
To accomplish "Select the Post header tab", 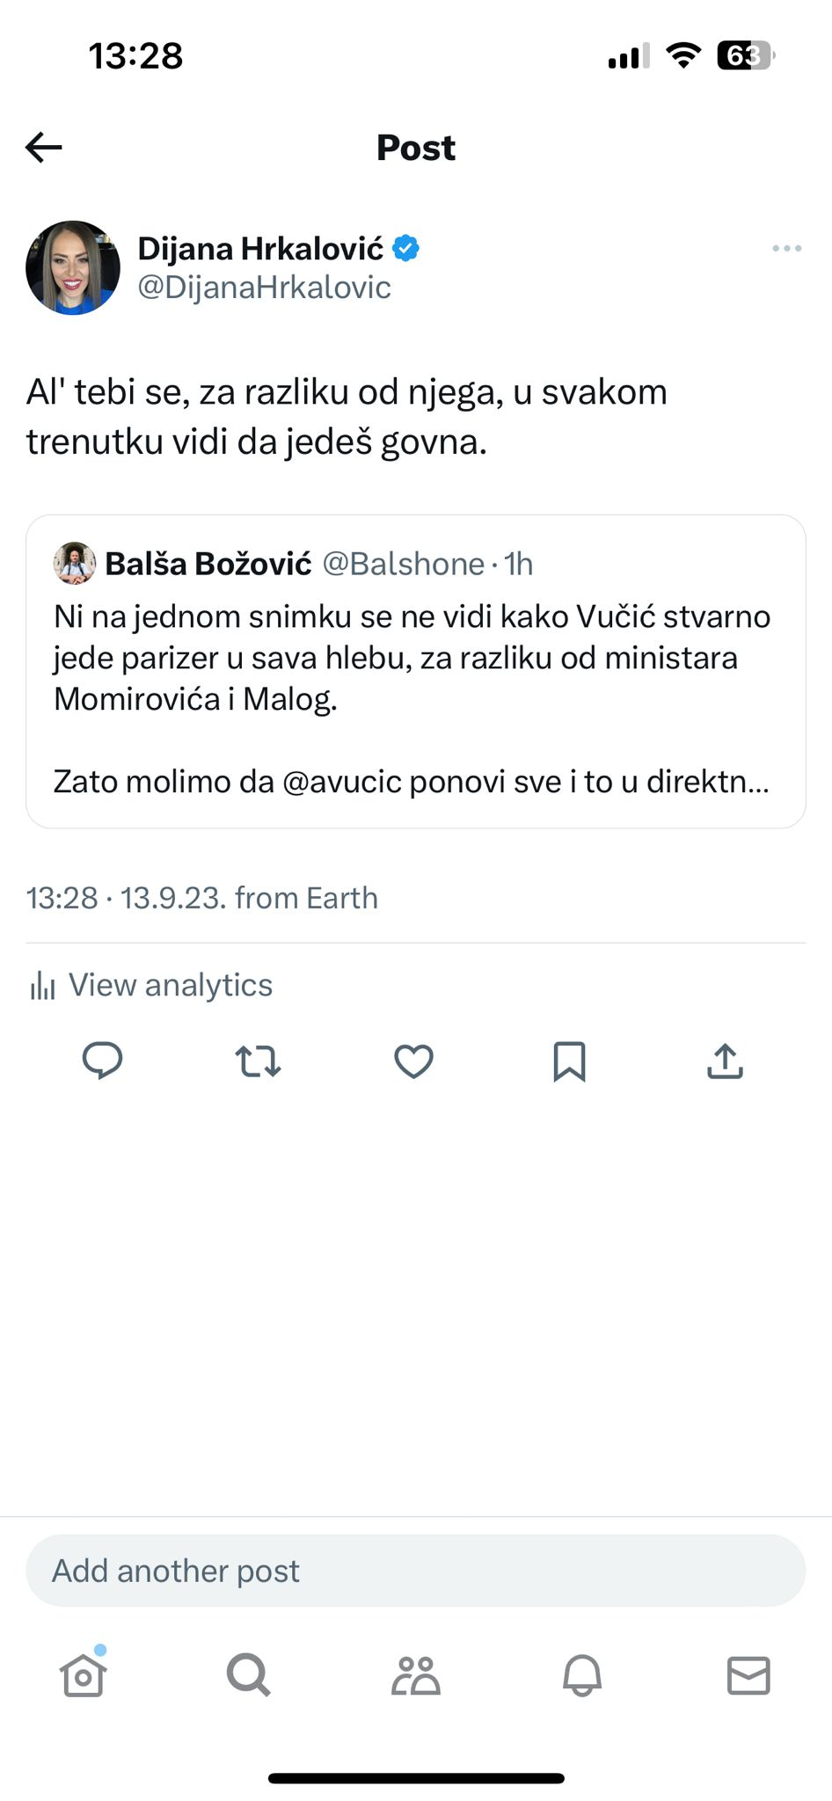I will [415, 147].
